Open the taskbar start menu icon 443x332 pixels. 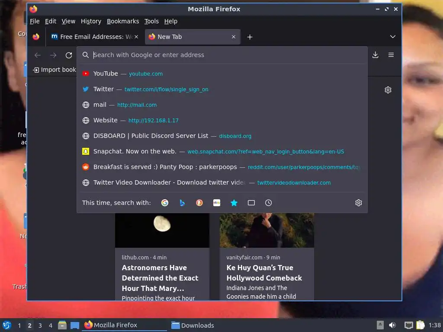click(7, 325)
